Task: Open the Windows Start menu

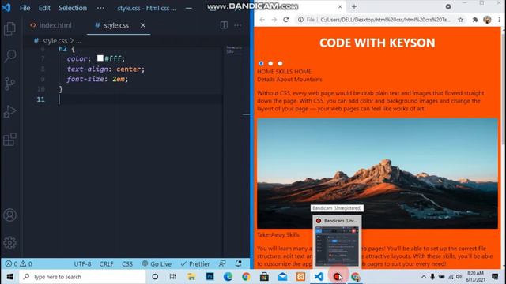Action: click(x=9, y=277)
